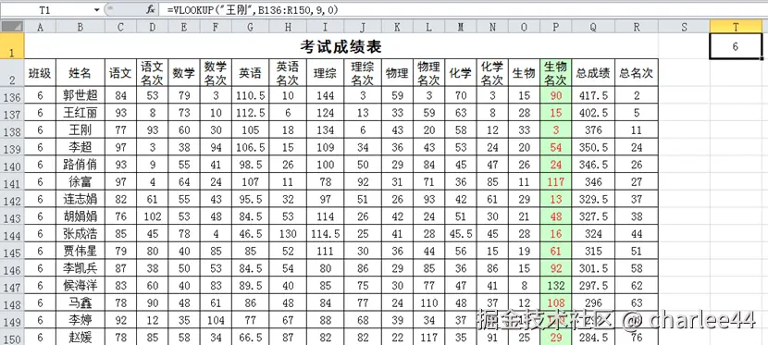Click the name cell 马鑫
The height and width of the screenshot is (345, 768).
[x=81, y=303]
